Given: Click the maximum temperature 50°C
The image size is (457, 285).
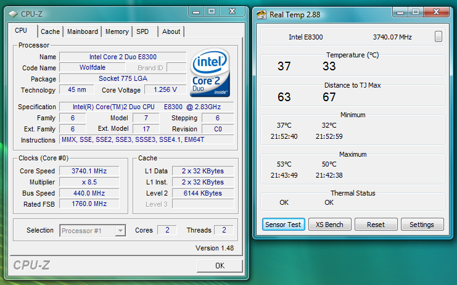Looking at the screenshot, I should [329, 164].
